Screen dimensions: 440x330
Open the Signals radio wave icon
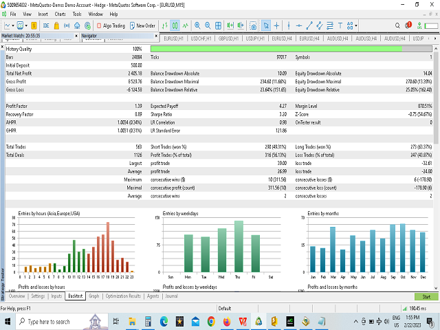67,26
